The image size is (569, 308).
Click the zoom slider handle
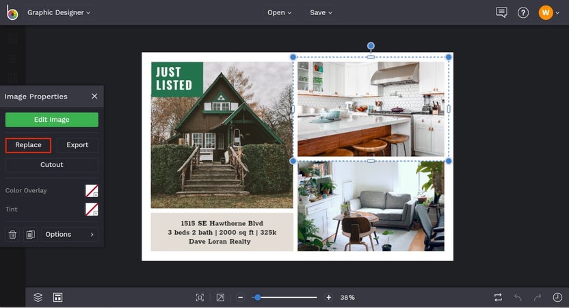pyautogui.click(x=257, y=298)
